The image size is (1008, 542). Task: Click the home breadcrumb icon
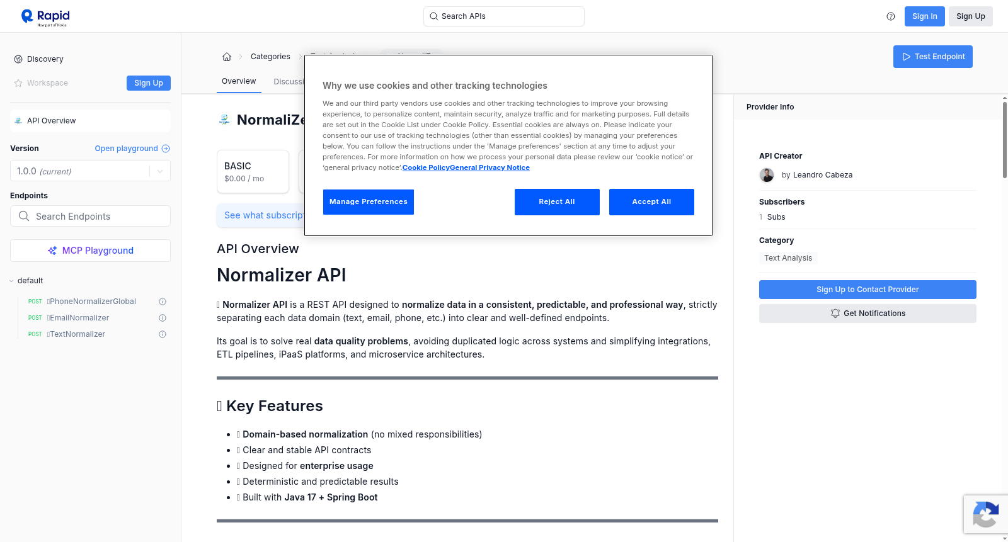point(227,57)
